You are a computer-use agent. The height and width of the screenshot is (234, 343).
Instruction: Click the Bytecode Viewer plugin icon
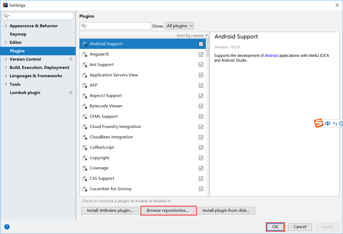point(85,106)
